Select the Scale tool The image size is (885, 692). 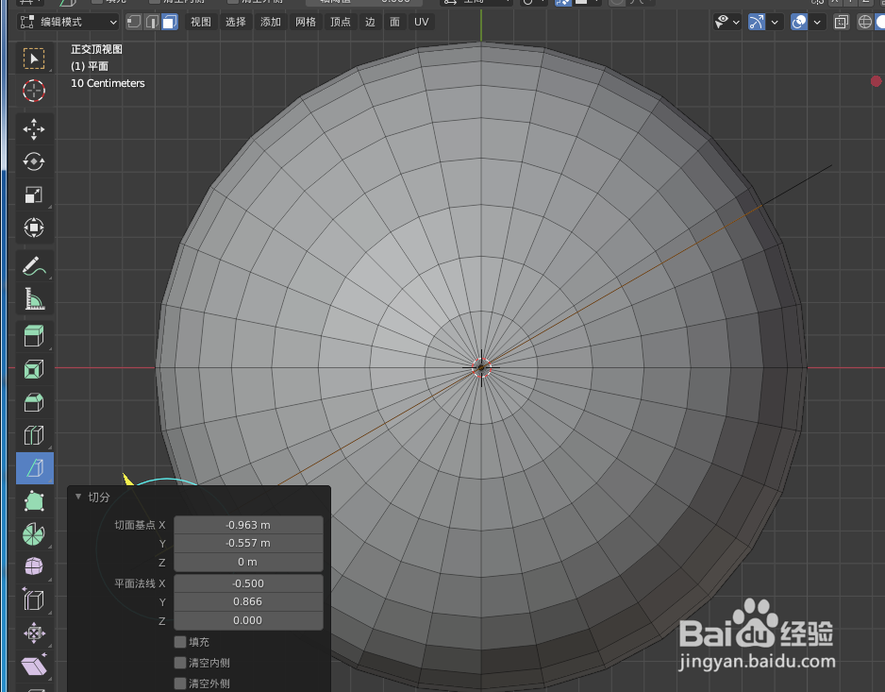pos(34,194)
